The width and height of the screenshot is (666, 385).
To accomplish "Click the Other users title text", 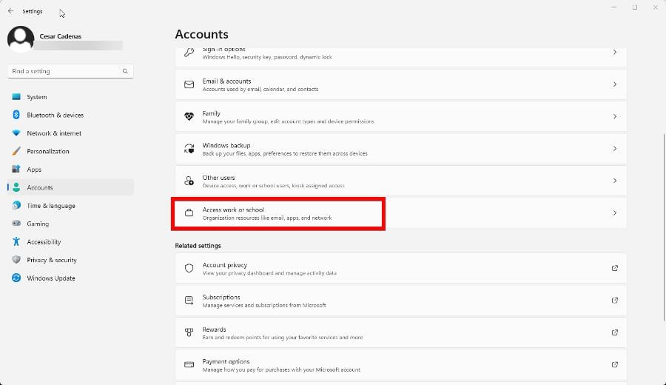I will 219,177.
